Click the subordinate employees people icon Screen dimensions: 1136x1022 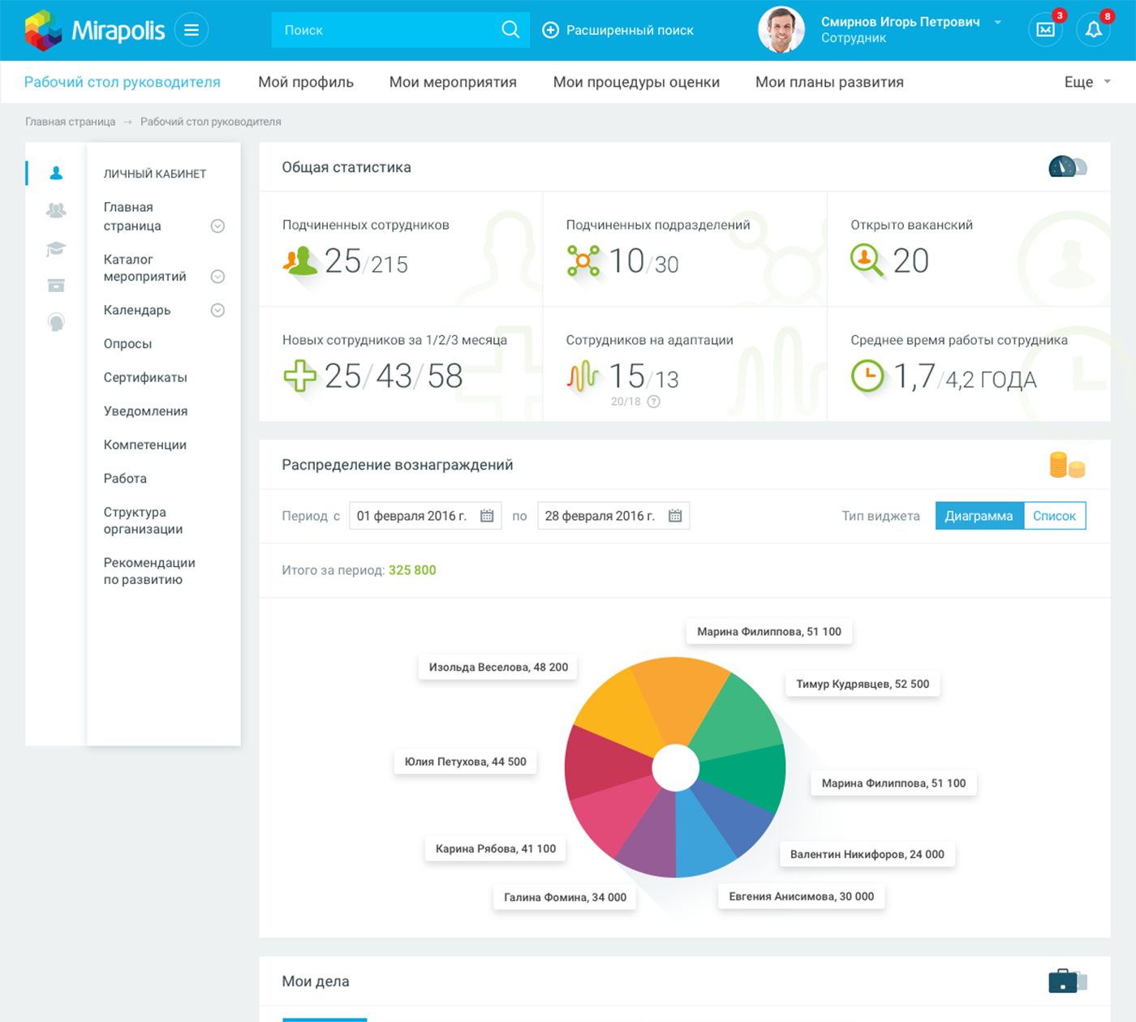click(299, 260)
